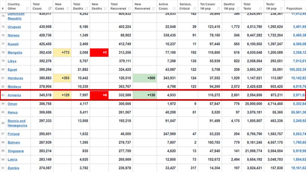Click Egypt's population value link
This screenshot has height=172, width=306.
(x=298, y=69)
